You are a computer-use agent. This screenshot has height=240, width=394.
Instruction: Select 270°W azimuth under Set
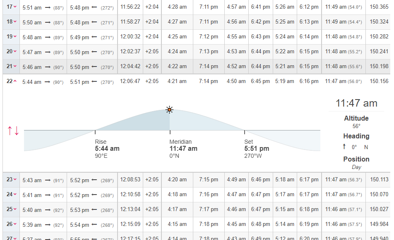click(253, 156)
